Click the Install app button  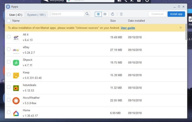coord(176,14)
